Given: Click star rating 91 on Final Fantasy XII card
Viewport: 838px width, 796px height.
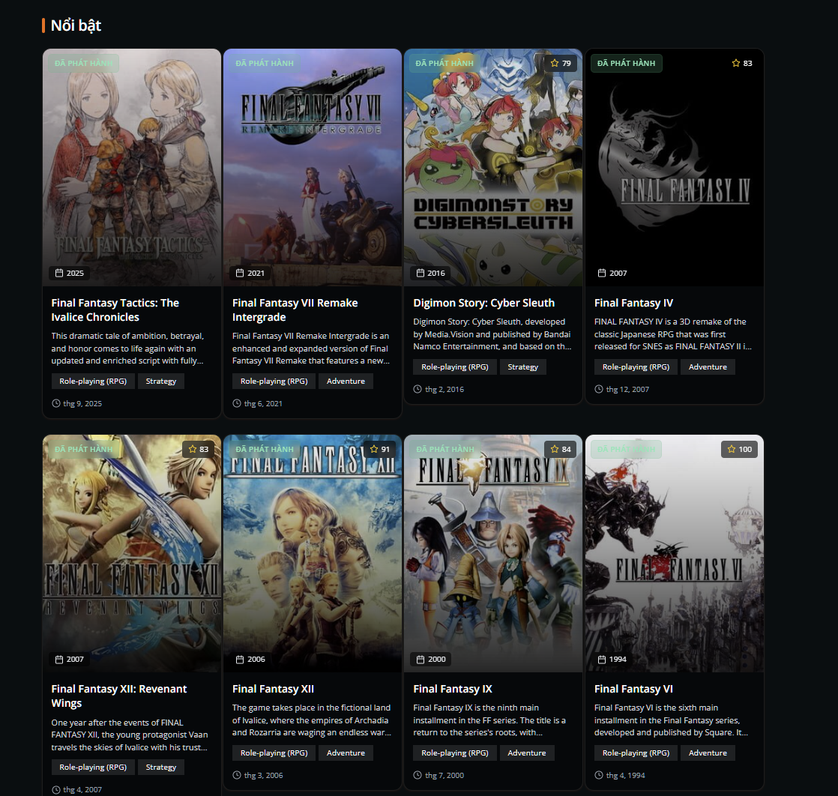Looking at the screenshot, I should (x=379, y=450).
